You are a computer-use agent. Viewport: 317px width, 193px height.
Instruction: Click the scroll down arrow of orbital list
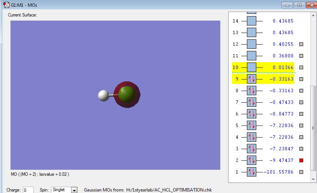(314, 180)
